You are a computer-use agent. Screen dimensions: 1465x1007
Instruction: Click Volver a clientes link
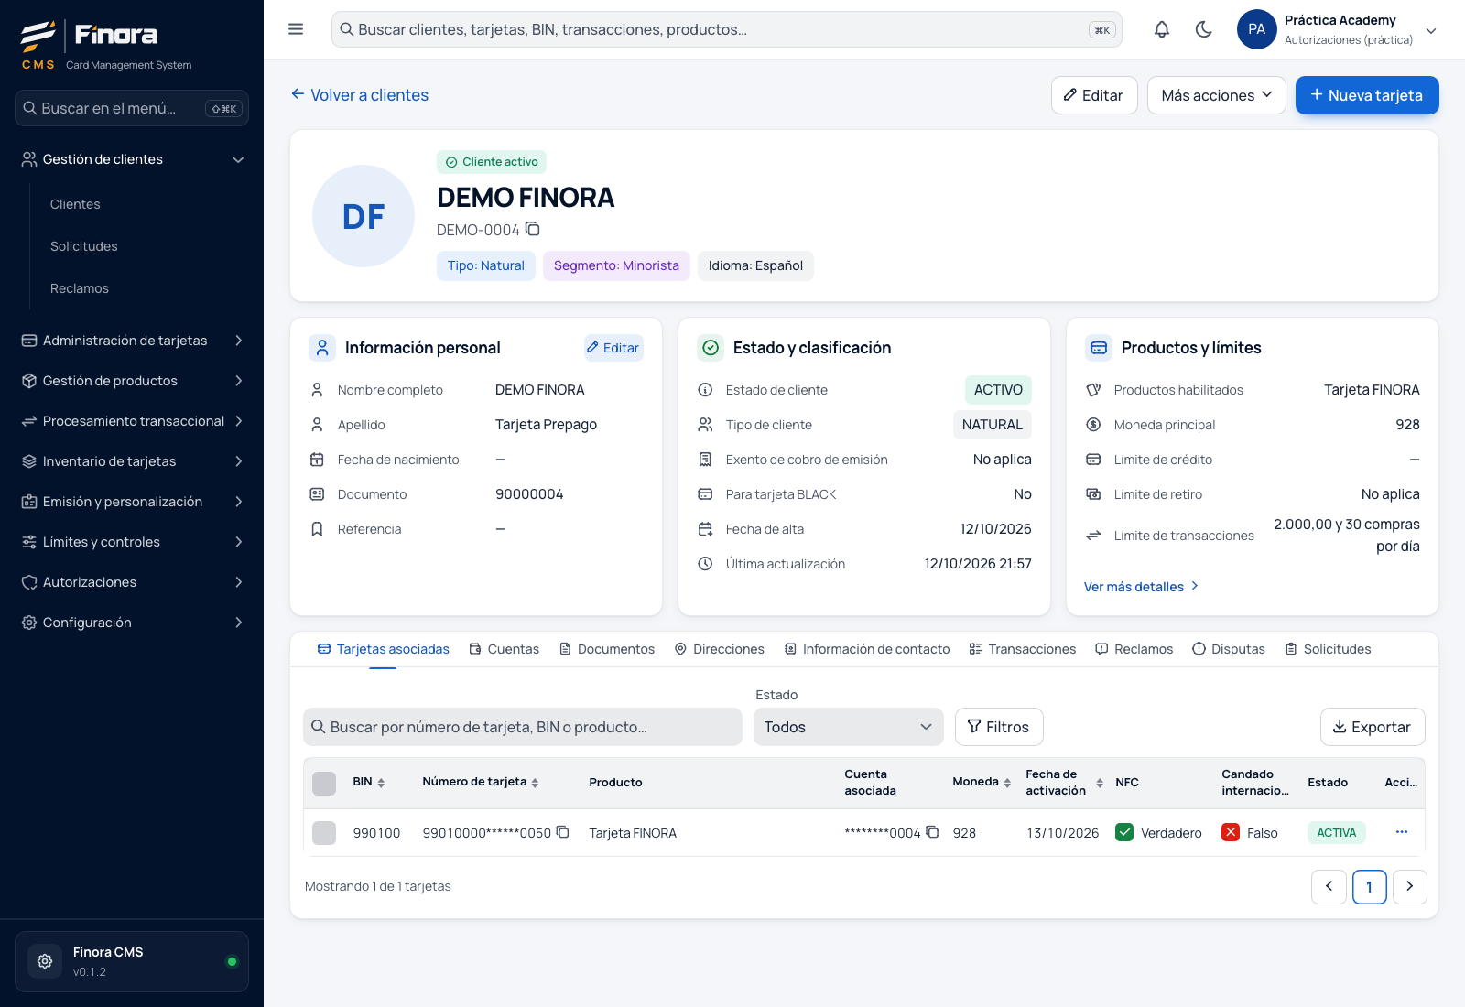tap(360, 95)
